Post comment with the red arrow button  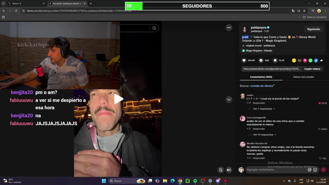pos(323,170)
